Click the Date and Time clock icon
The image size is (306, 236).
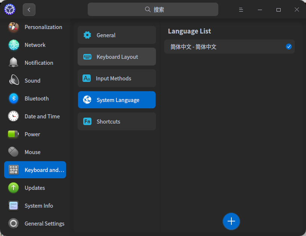[13, 117]
